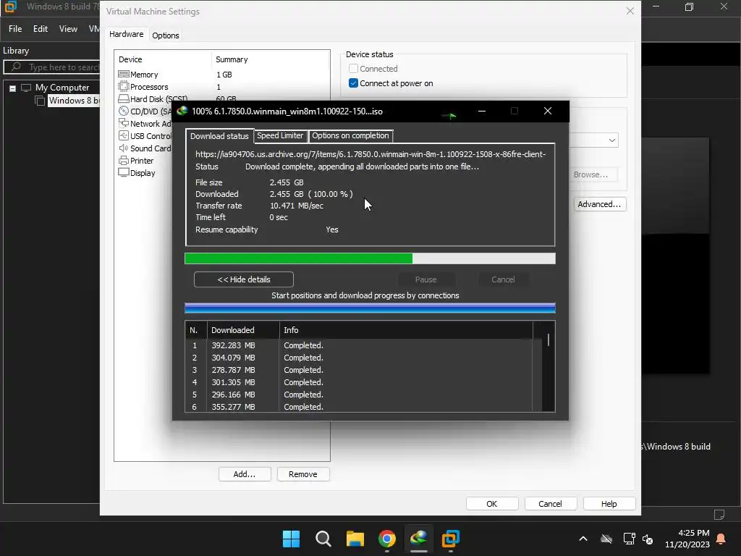The image size is (741, 556).
Task: Click the library search input field
Action: click(52, 67)
